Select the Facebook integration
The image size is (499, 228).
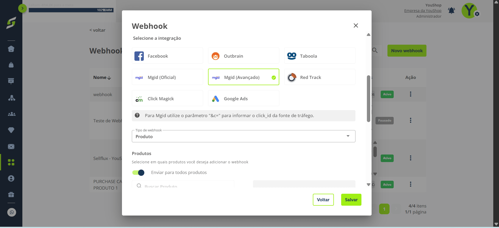tap(167, 56)
